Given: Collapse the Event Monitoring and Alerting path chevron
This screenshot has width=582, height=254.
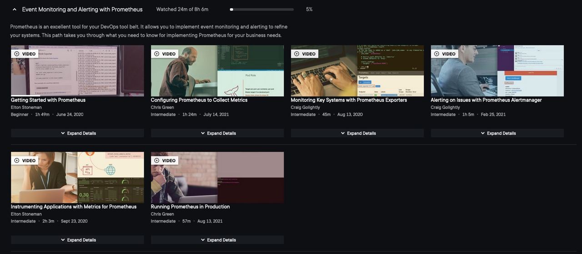Looking at the screenshot, I should pos(15,10).
